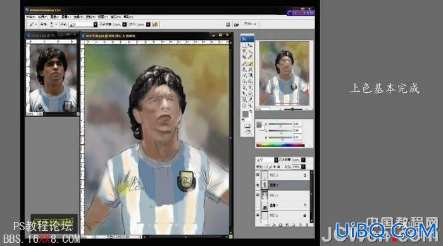Image resolution: width=443 pixels, height=246 pixels.
Task: Show the hidden fourth layer
Action: [x=258, y=205]
